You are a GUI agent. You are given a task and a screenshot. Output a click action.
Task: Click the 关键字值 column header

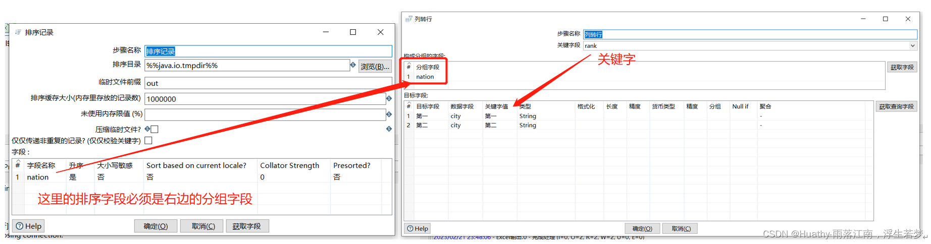[x=496, y=106]
